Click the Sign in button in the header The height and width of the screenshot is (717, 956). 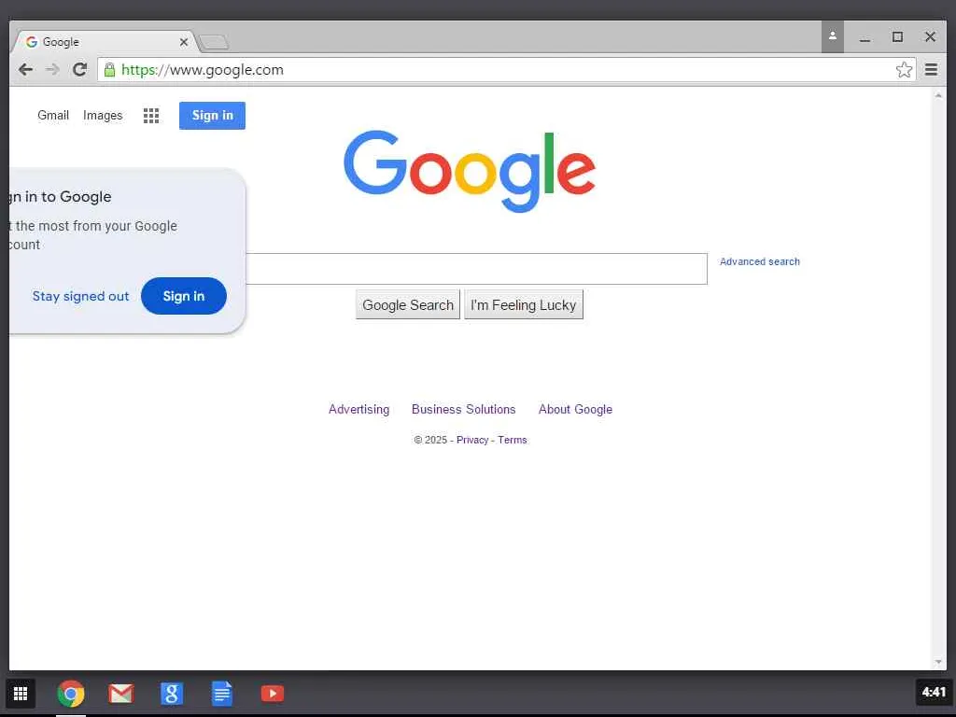212,115
